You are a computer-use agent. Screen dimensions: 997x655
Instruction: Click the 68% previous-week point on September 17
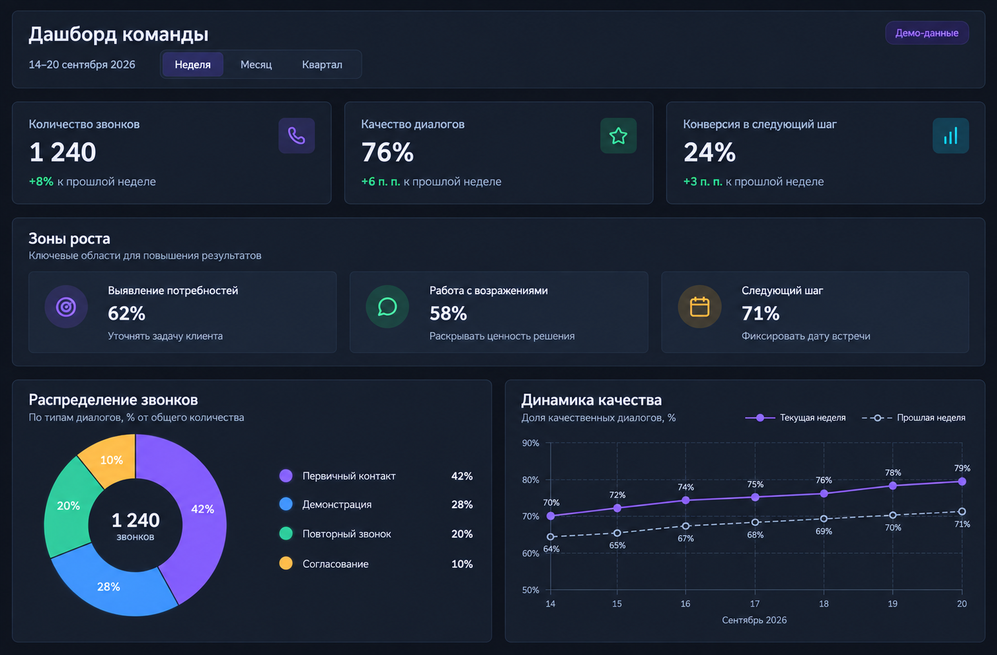point(755,522)
